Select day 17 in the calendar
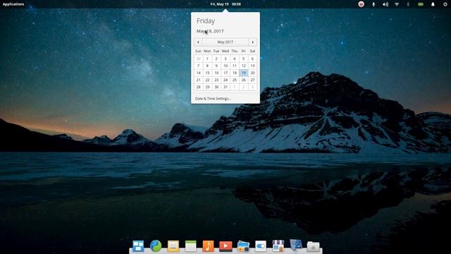 tap(225, 73)
